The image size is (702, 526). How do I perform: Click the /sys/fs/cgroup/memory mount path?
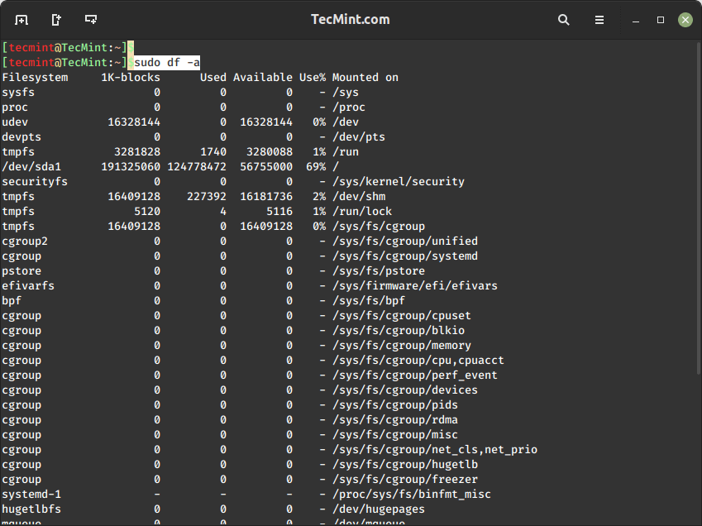402,345
